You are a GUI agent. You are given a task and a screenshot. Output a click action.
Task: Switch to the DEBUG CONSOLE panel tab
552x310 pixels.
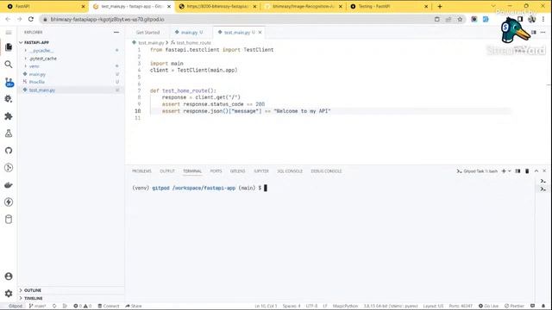326,171
